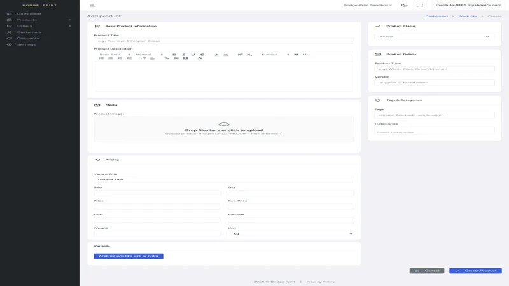Open Product Status Active dropdown
Image resolution: width=509 pixels, height=286 pixels.
[435, 37]
